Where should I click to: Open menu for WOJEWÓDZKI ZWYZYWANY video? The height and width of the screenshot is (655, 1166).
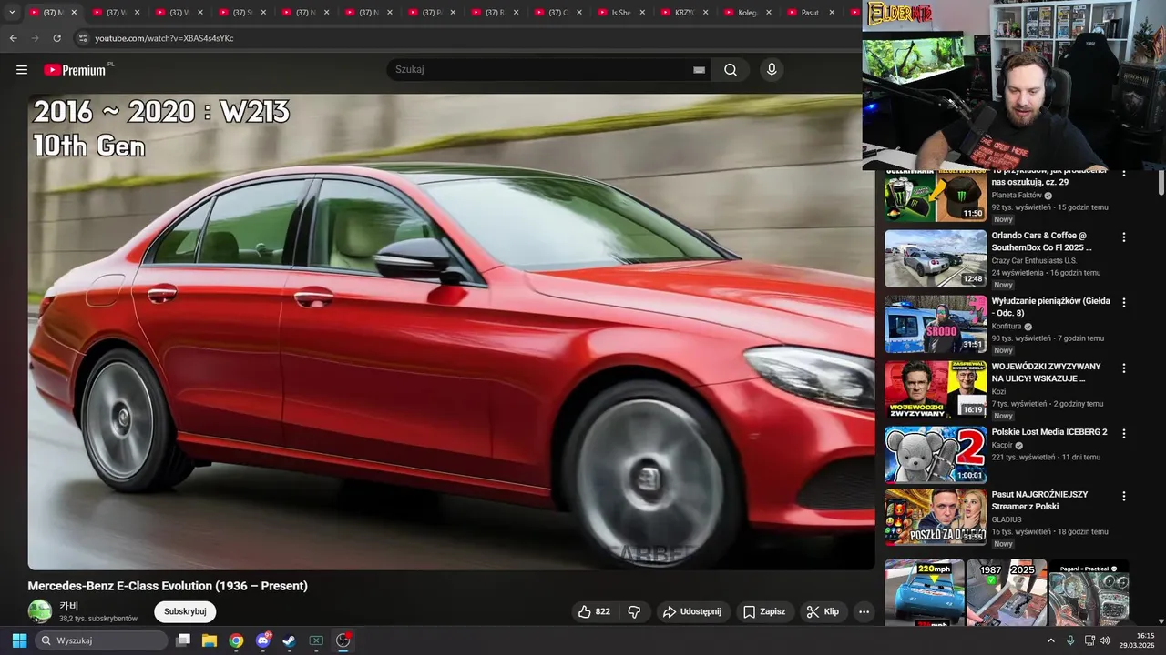click(1123, 368)
